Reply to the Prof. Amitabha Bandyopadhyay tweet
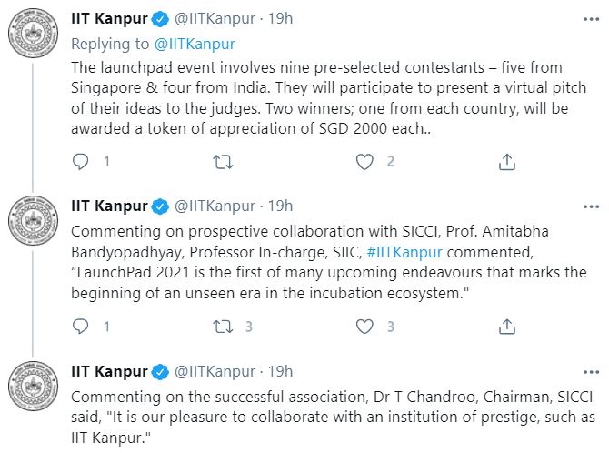 (80, 326)
